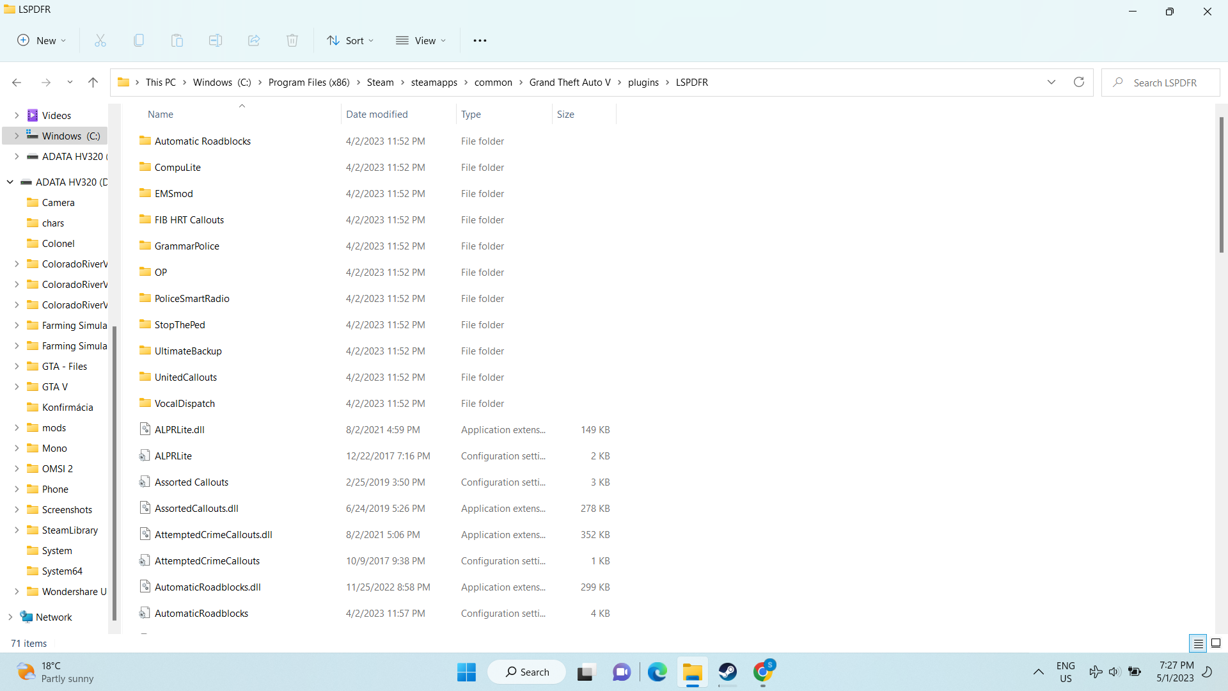Open Steam from the taskbar
This screenshot has height=691, width=1228.
click(727, 672)
